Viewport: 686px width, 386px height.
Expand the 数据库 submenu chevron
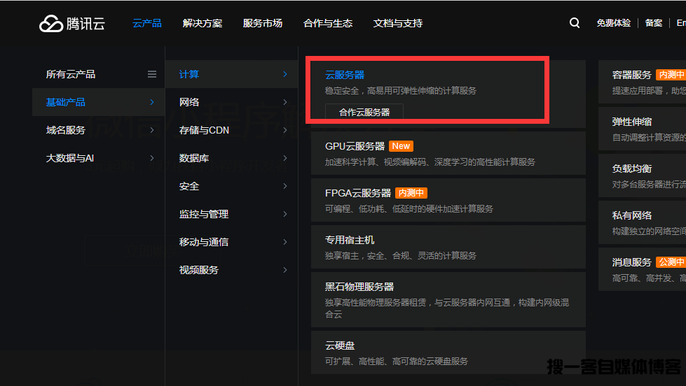(284, 158)
